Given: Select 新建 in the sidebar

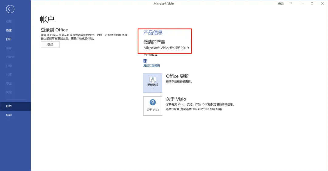Looking at the screenshot, I should [9, 30].
